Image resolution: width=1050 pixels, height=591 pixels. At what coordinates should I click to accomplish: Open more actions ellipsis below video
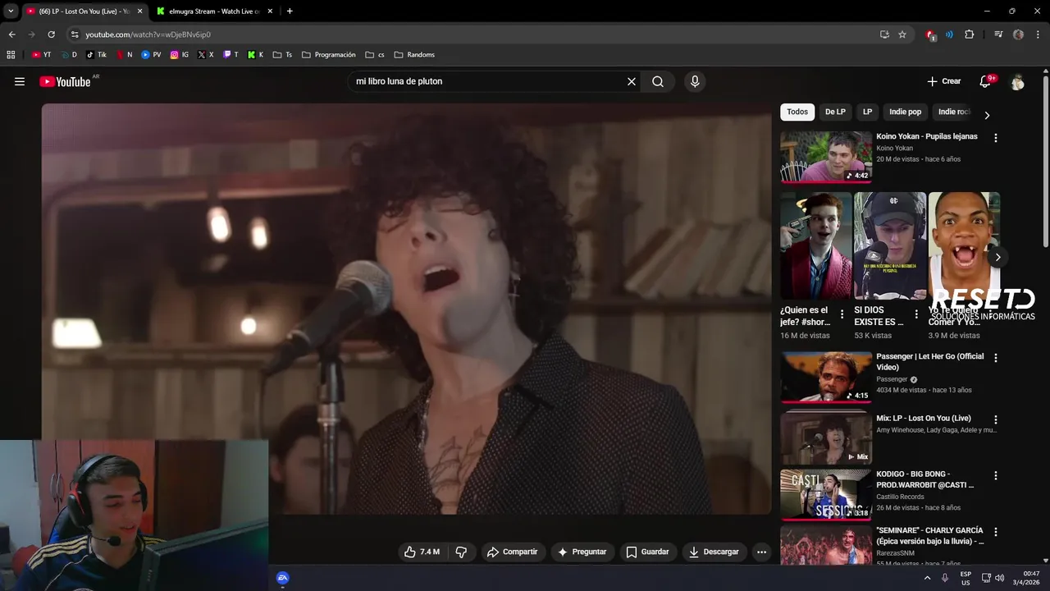pyautogui.click(x=761, y=552)
